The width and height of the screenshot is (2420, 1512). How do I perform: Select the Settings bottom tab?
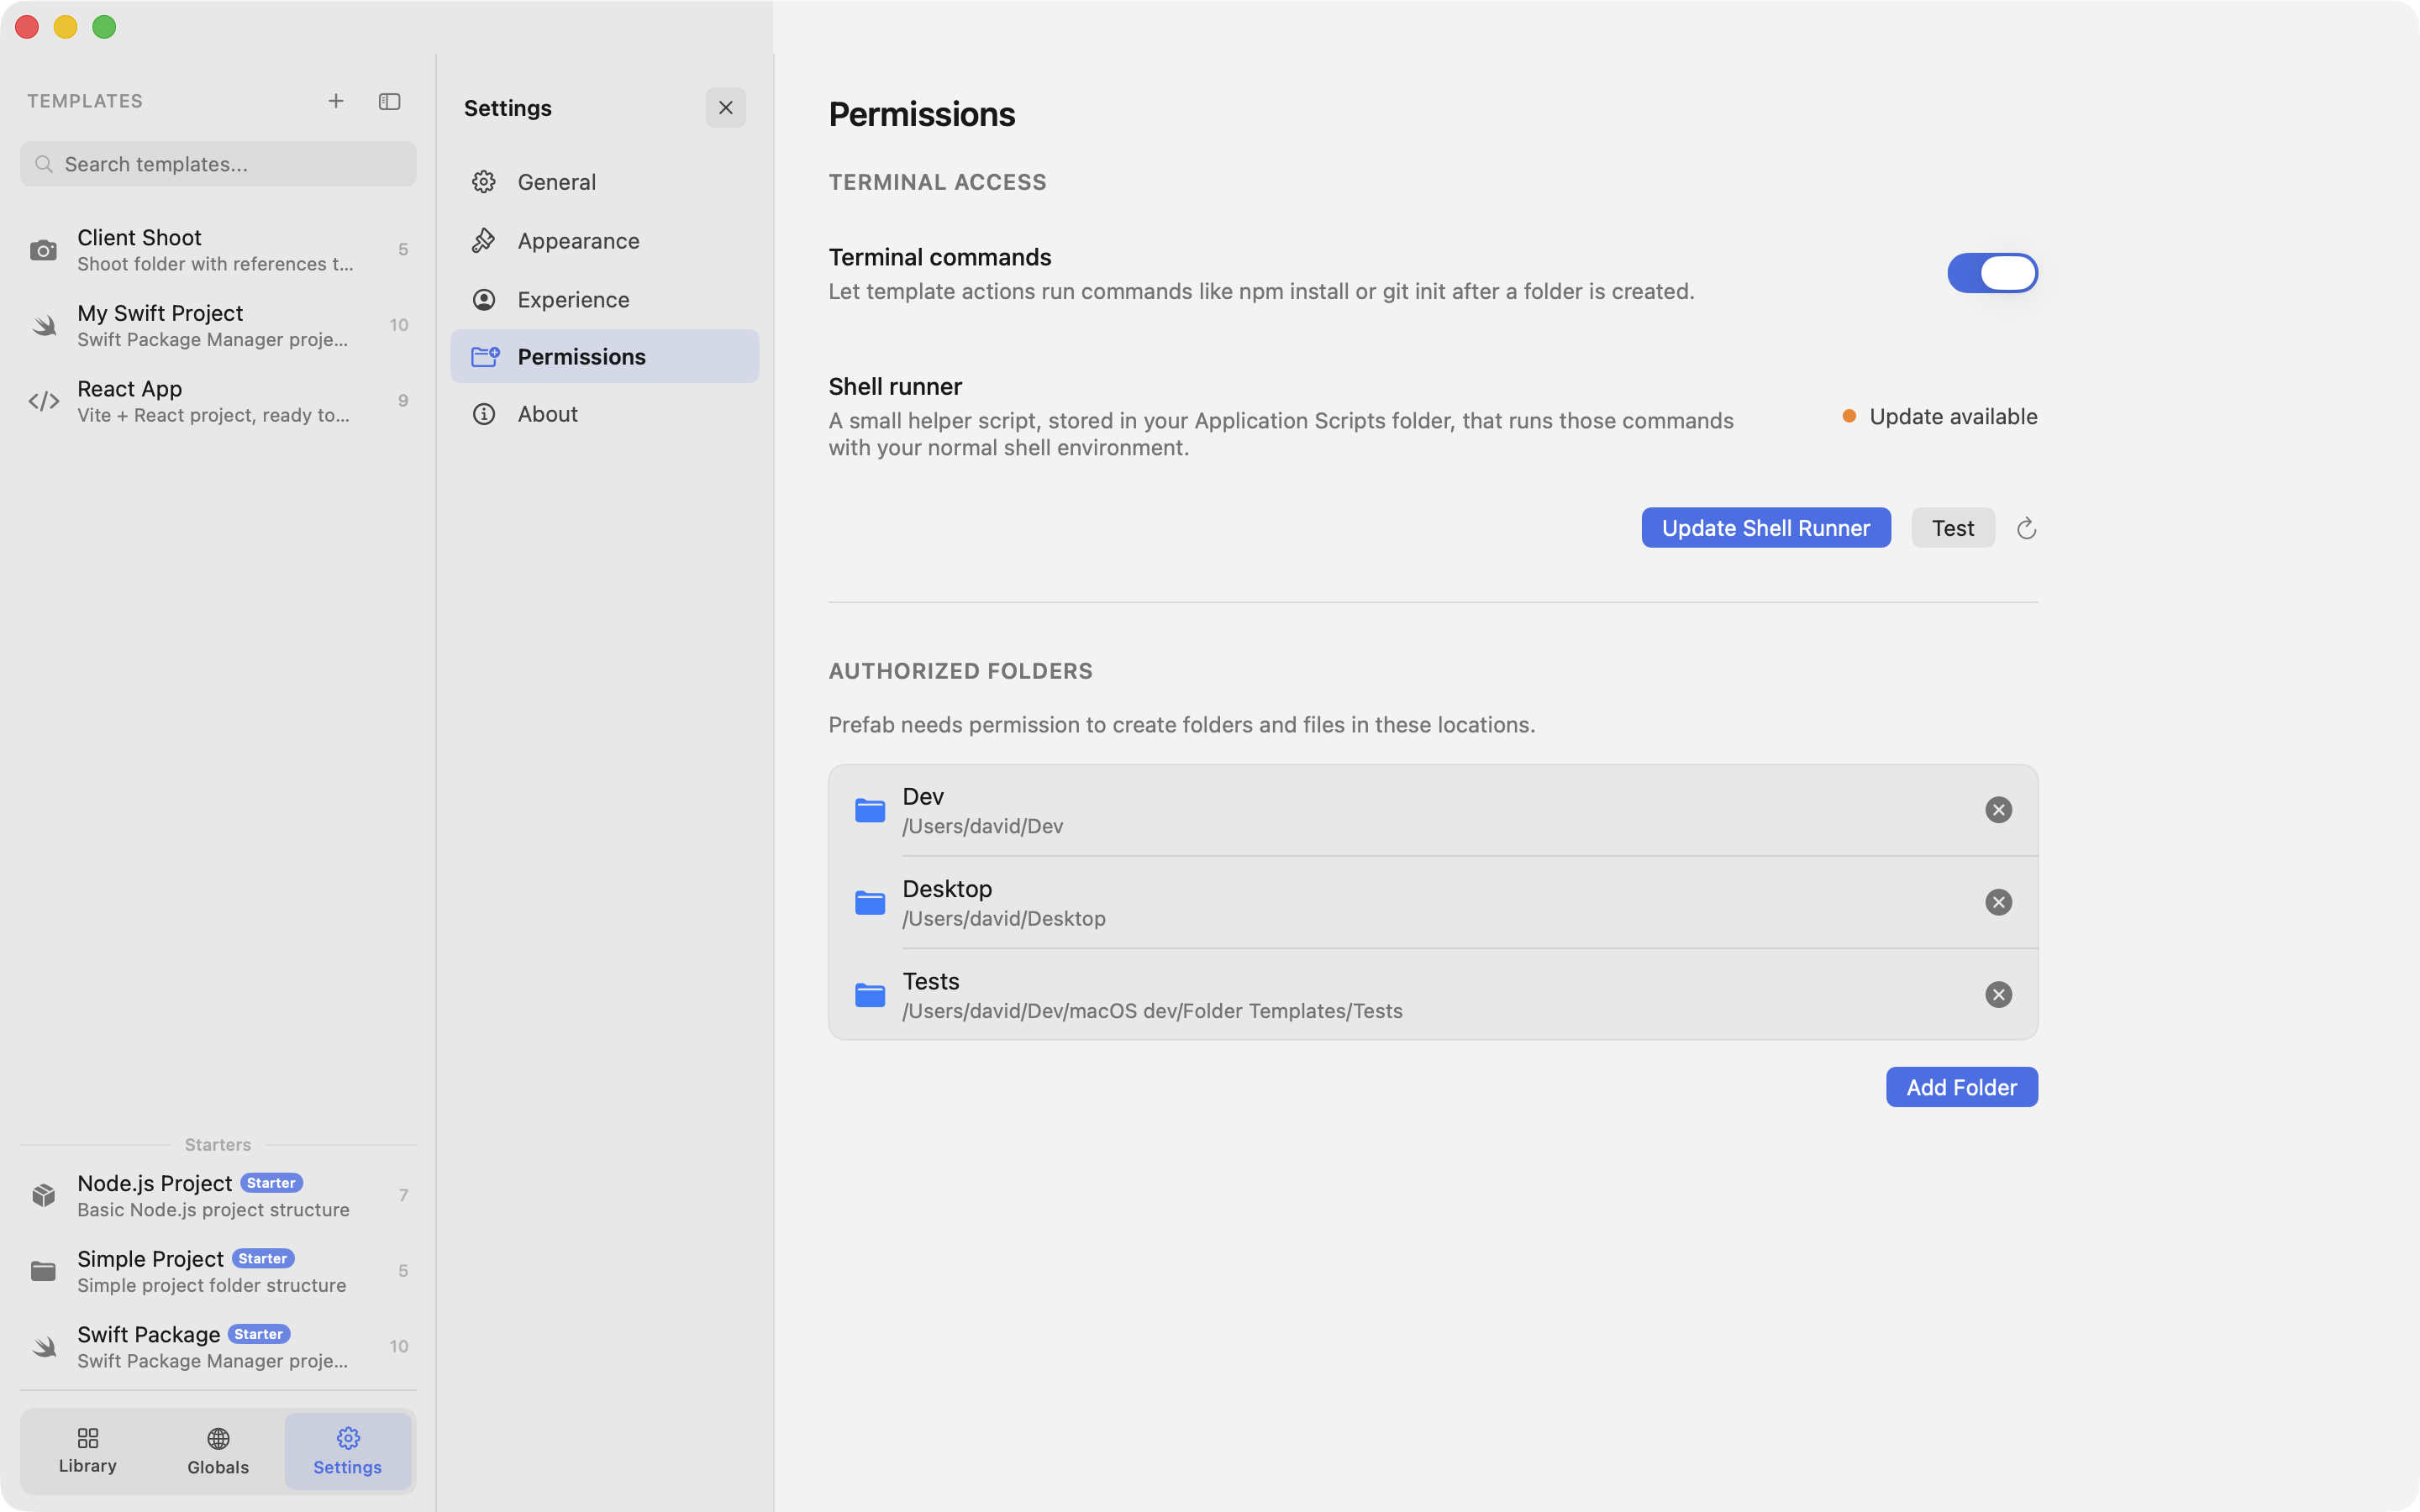348,1450
